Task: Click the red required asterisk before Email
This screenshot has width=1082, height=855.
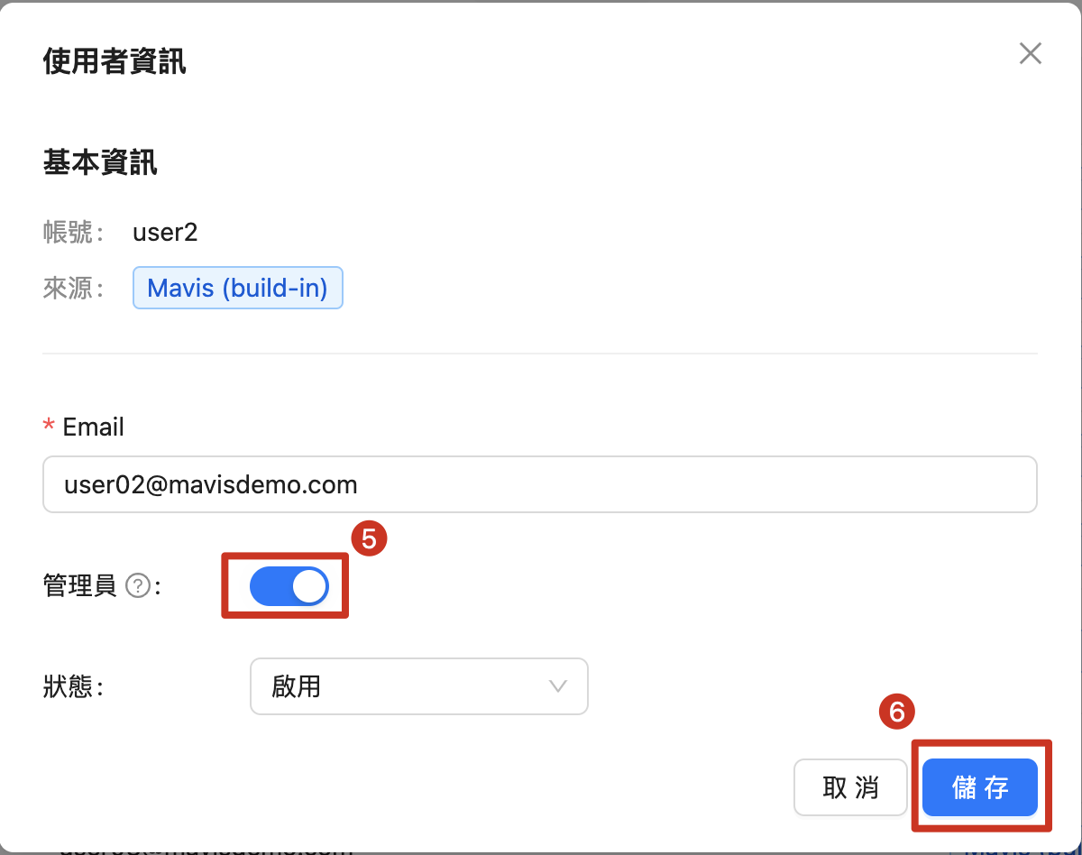Action: [x=50, y=427]
